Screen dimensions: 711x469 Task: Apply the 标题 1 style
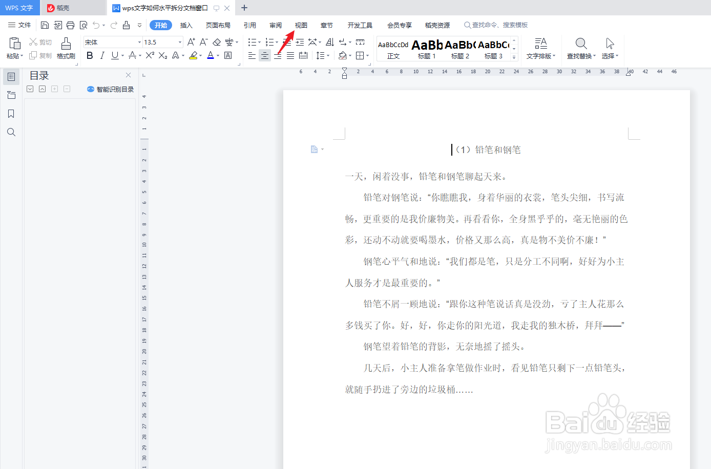coord(426,49)
